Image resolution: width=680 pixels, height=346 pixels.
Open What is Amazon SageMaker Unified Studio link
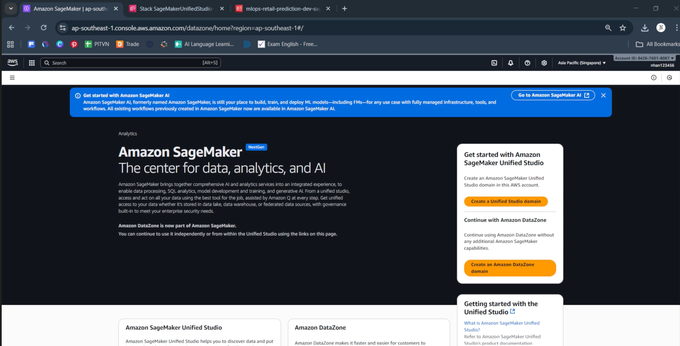501,326
